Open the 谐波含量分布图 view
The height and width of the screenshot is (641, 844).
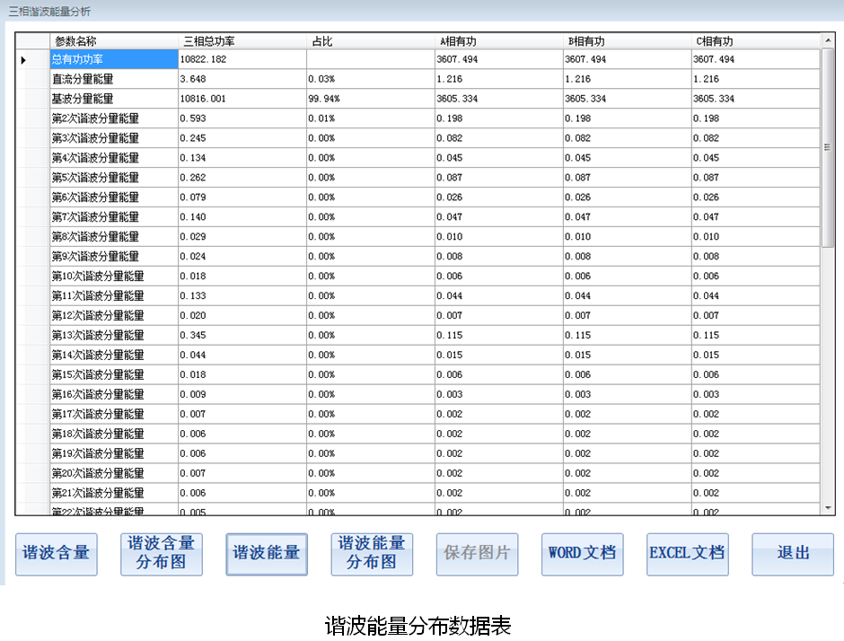pyautogui.click(x=162, y=554)
